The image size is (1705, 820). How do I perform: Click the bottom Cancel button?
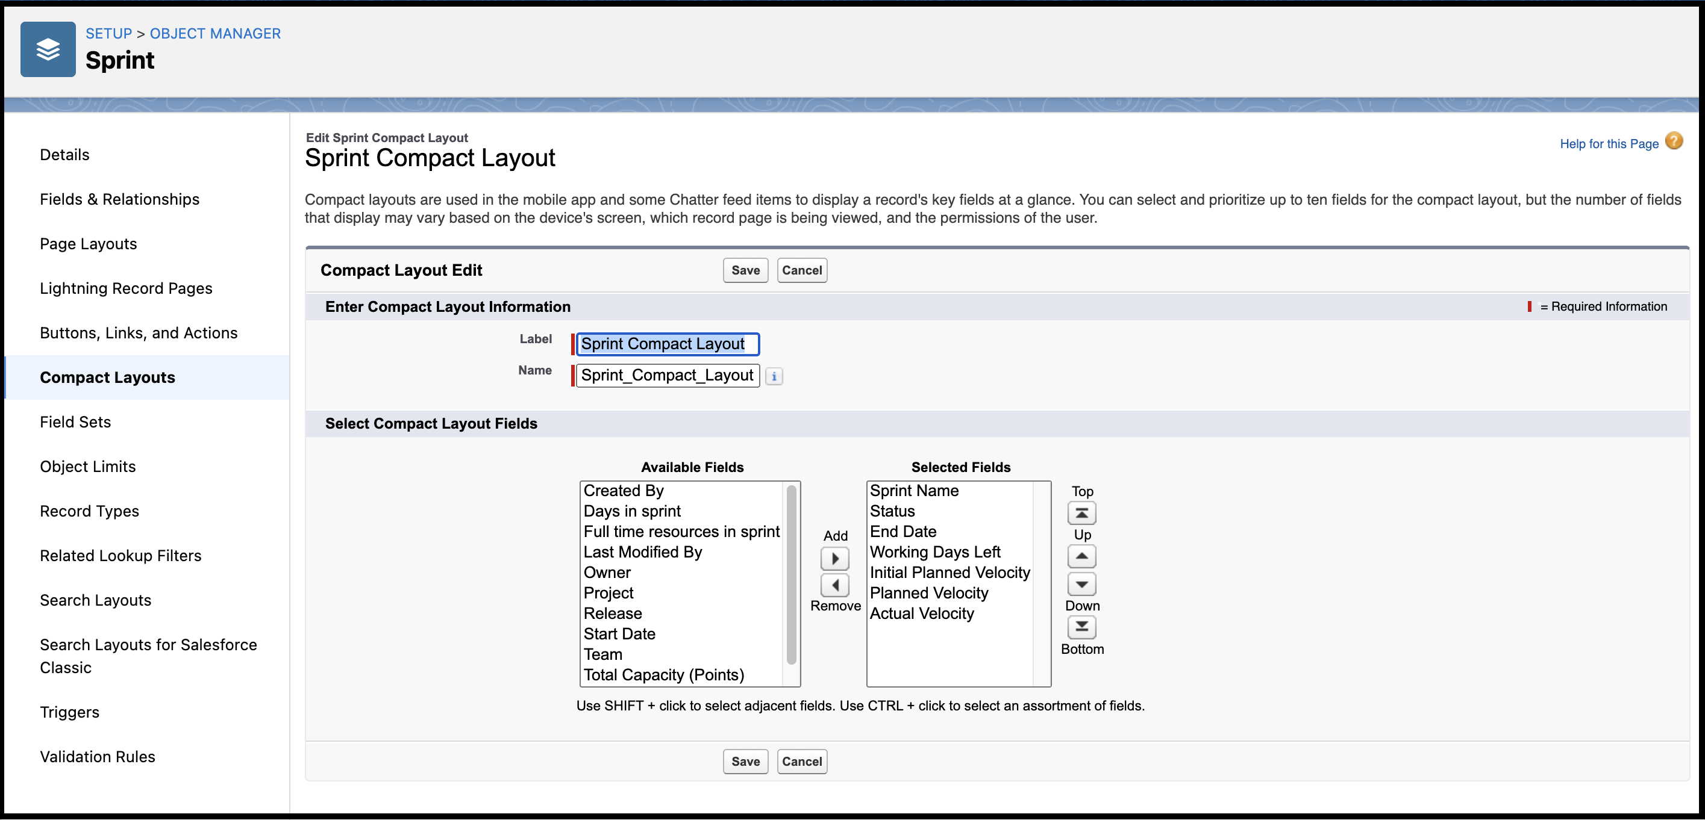pyautogui.click(x=801, y=762)
